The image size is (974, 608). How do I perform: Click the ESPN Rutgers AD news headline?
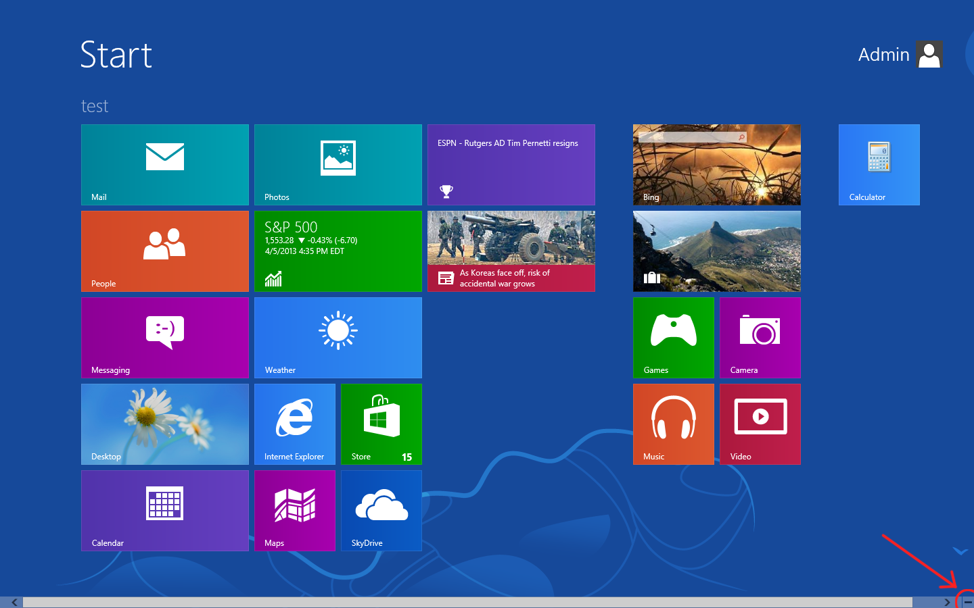511,165
